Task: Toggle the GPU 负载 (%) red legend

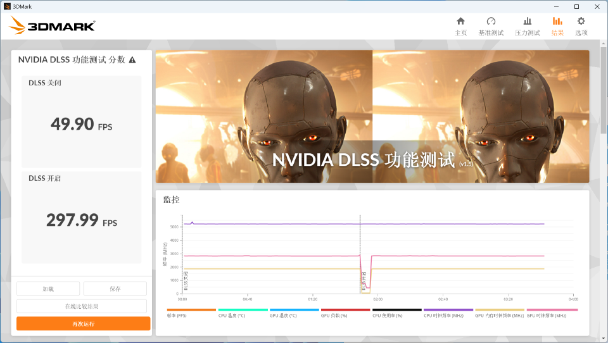Action: point(345,313)
